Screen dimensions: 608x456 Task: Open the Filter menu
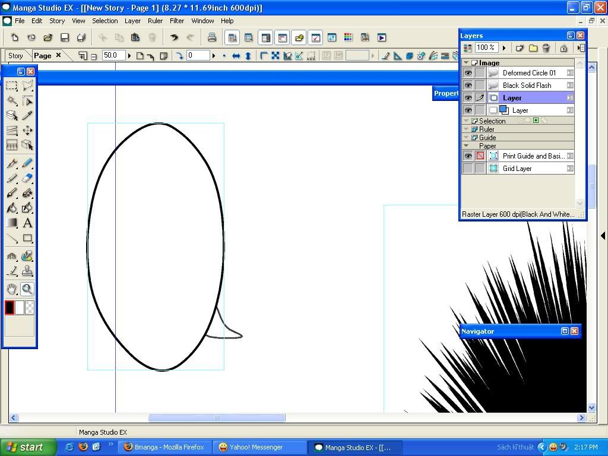click(177, 21)
